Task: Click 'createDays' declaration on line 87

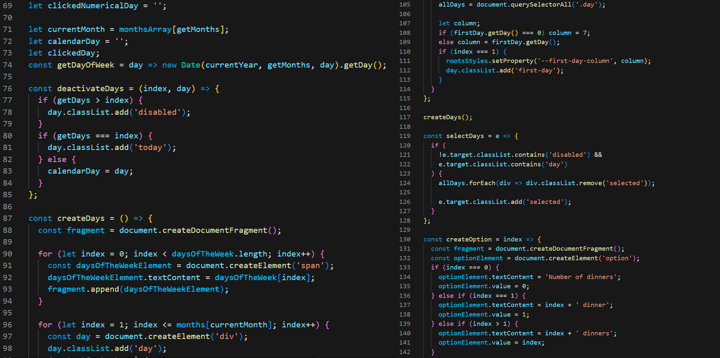Action: pos(81,218)
